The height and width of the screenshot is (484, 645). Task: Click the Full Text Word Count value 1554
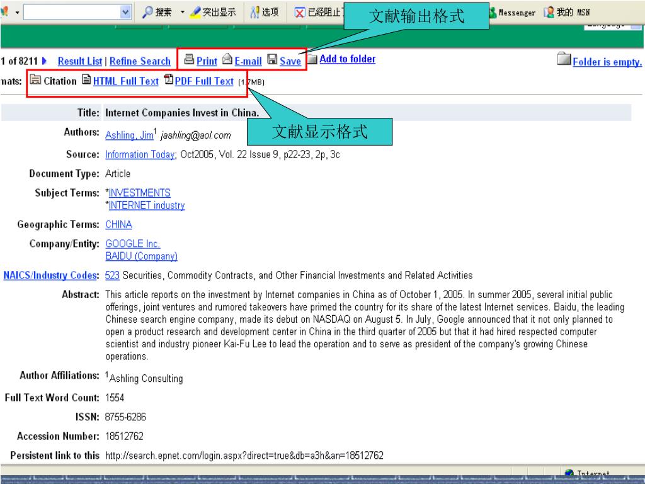pos(115,398)
